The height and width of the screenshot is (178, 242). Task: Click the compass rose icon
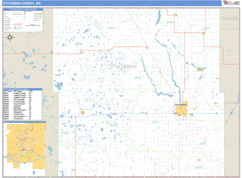9,38
